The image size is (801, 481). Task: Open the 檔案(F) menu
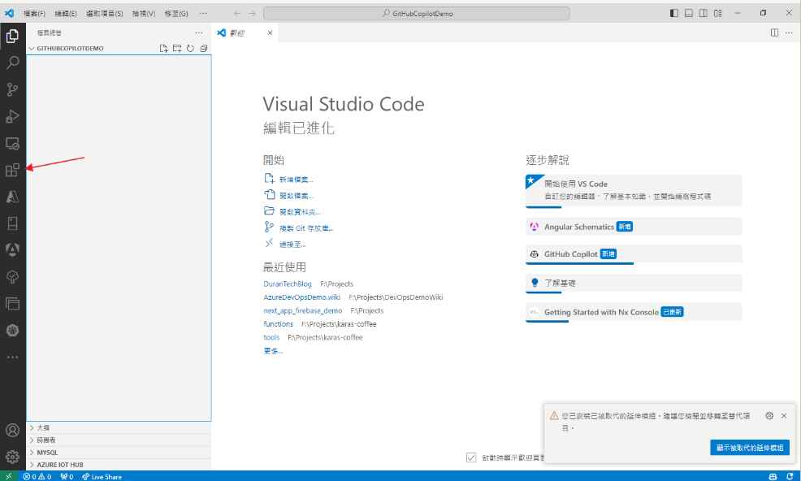tap(34, 13)
